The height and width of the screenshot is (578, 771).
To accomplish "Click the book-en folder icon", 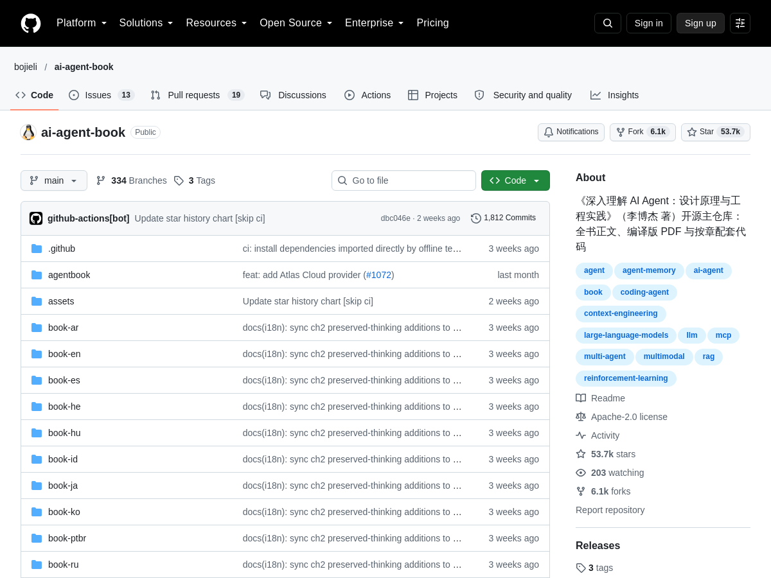I will [x=37, y=354].
